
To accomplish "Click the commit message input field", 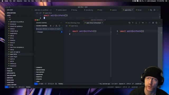I will 49,29.
